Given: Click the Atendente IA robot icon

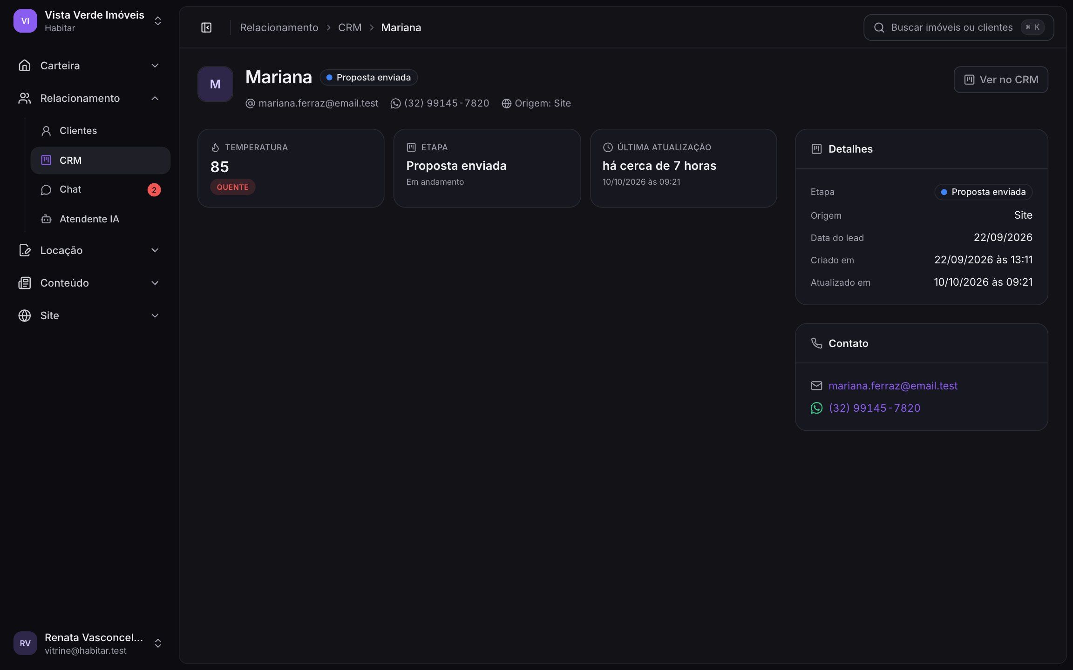Looking at the screenshot, I should click(46, 219).
